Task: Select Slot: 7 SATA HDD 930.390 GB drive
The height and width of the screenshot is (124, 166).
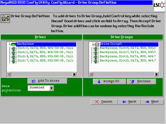Action: click(46, 61)
